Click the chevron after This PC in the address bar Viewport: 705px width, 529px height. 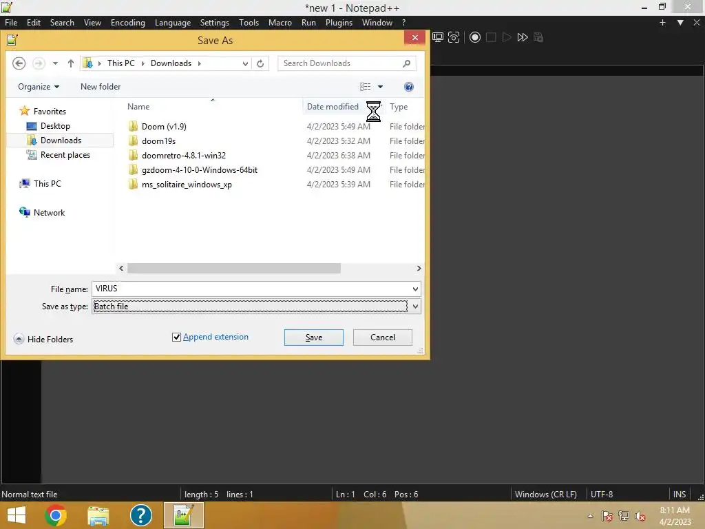pyautogui.click(x=143, y=63)
